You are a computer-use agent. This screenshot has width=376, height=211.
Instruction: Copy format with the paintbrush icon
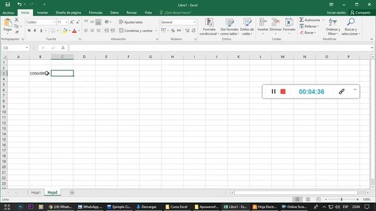point(16,32)
